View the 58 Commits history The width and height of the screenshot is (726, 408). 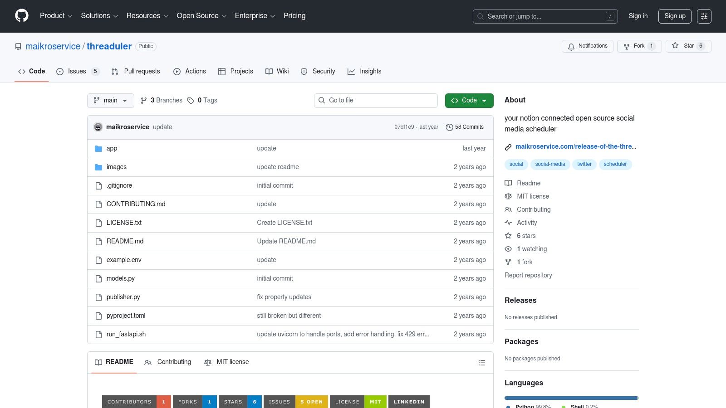click(465, 127)
